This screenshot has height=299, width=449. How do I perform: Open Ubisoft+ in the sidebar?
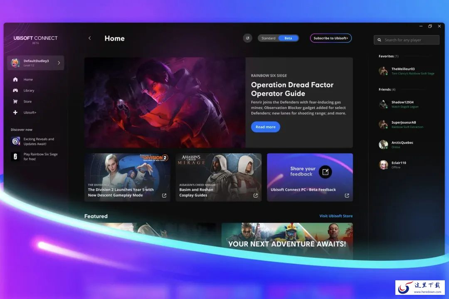coord(30,113)
